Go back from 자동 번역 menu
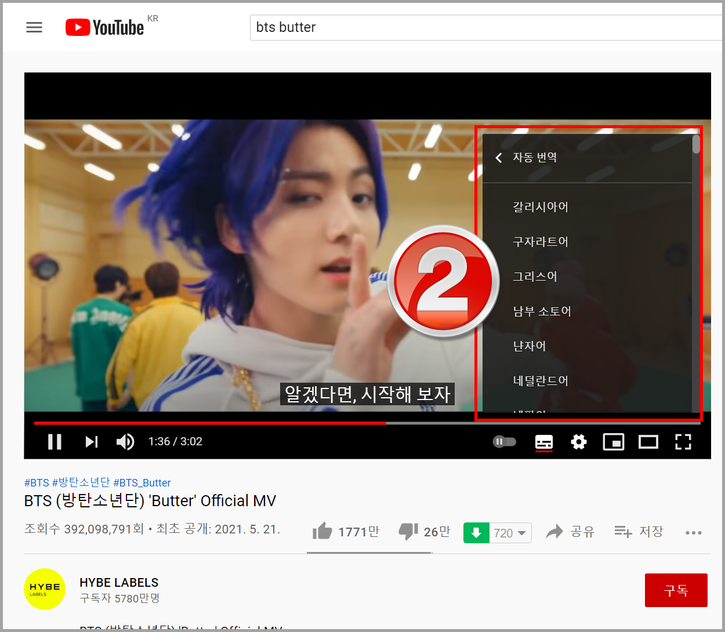This screenshot has height=632, width=725. 499,158
